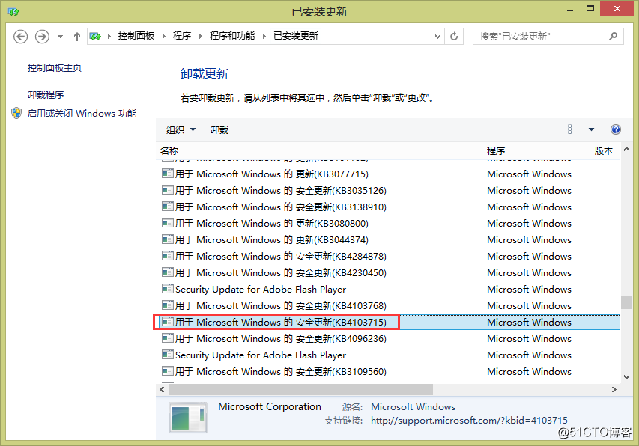
Task: Click the horizontal scrollbar thumb
Action: pos(300,389)
